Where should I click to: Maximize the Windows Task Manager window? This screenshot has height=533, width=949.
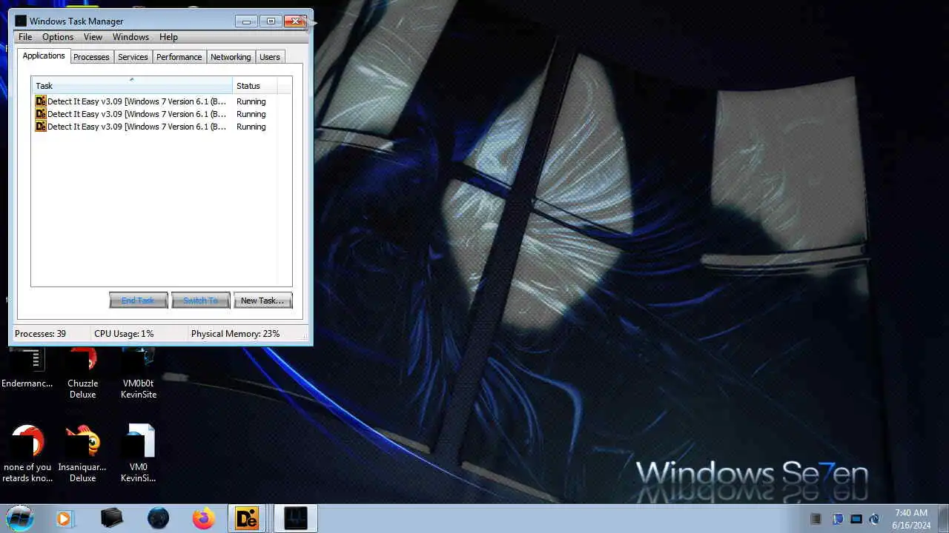271,21
